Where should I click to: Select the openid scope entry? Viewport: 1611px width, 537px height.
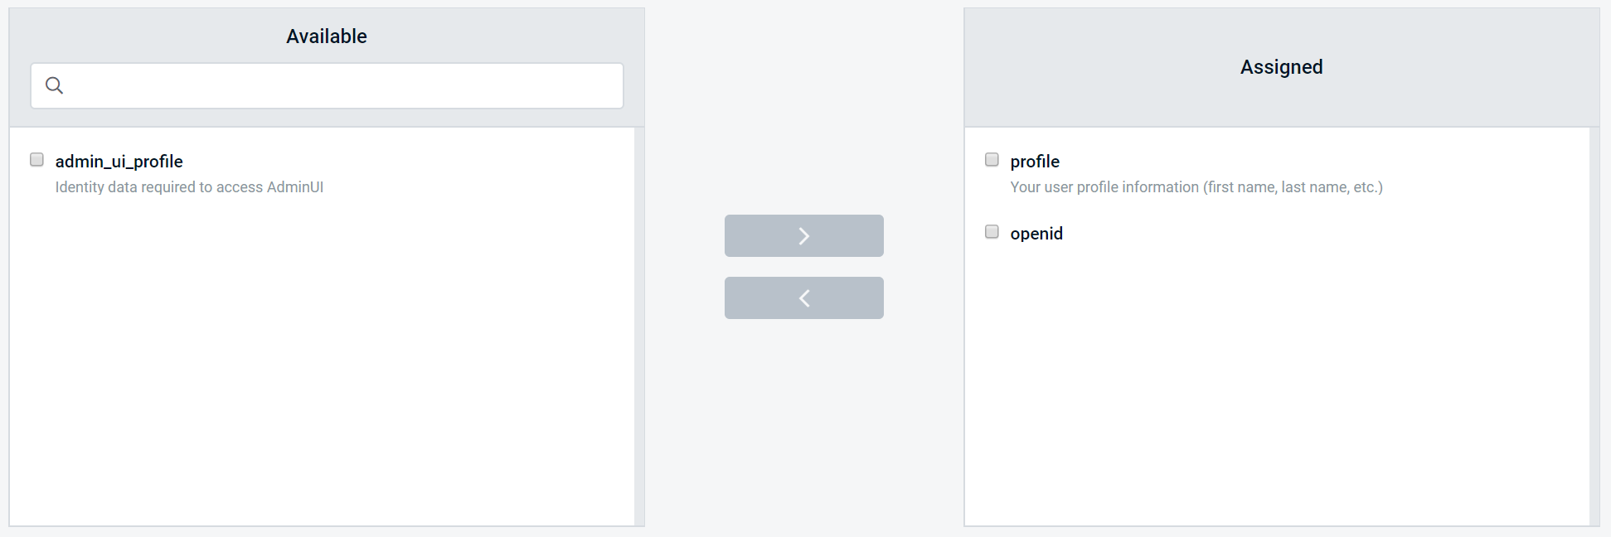click(1036, 233)
